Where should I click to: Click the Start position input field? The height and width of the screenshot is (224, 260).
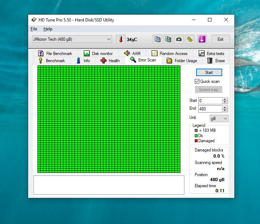point(210,101)
